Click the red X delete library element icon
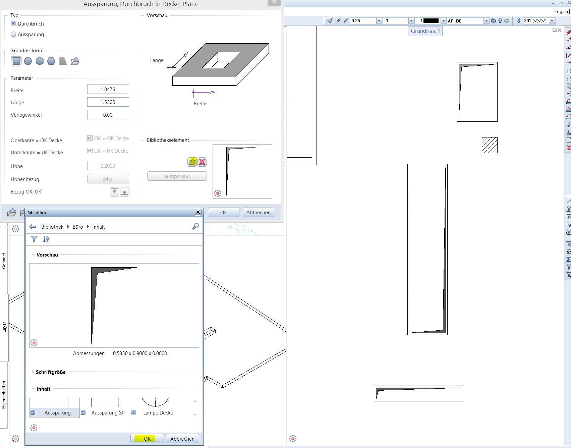Image resolution: width=571 pixels, height=448 pixels. [202, 162]
